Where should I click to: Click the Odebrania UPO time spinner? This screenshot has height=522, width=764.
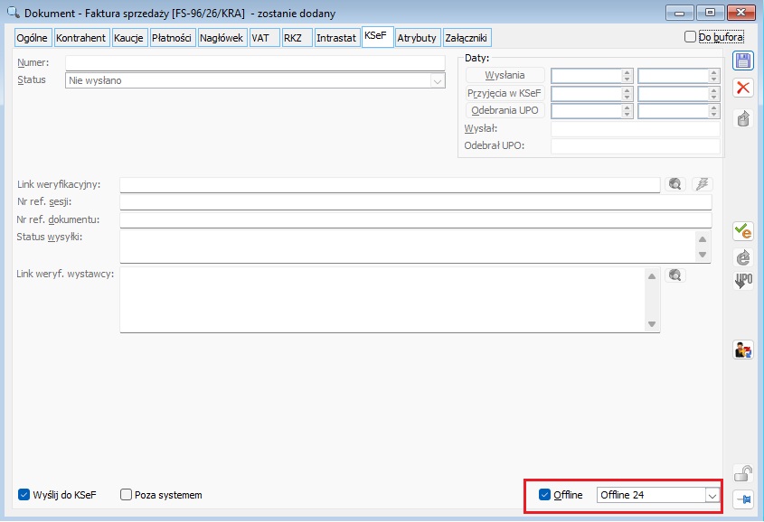pos(713,111)
